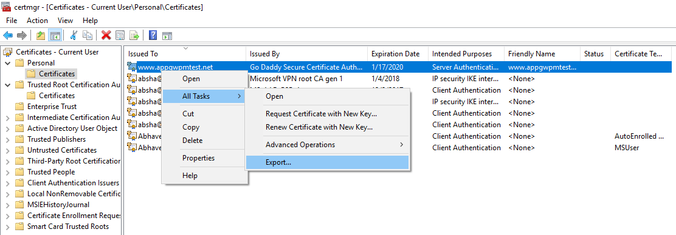This screenshot has width=676, height=235.
Task: Toggle the Show/Hide Console Tree toolbar icon
Action: pos(55,35)
